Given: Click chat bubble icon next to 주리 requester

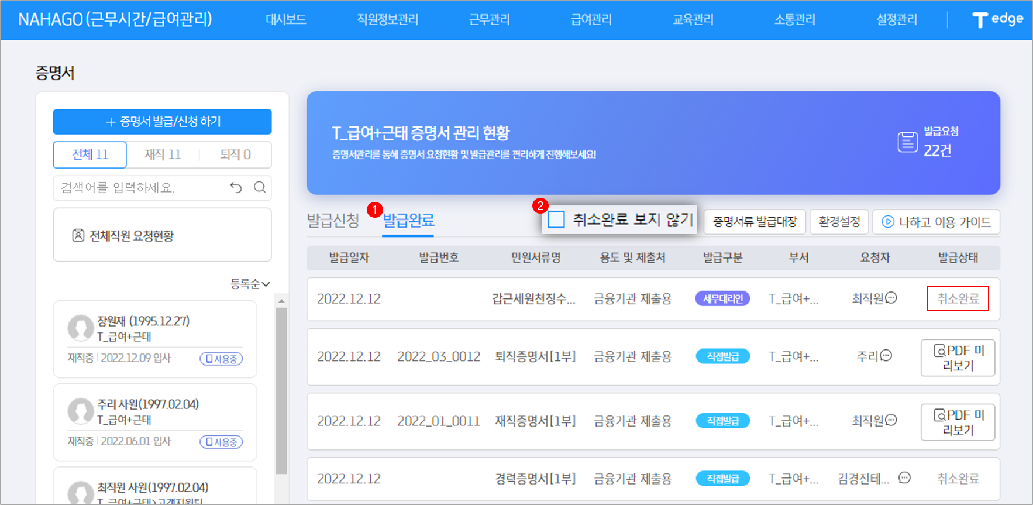Looking at the screenshot, I should coord(886,356).
